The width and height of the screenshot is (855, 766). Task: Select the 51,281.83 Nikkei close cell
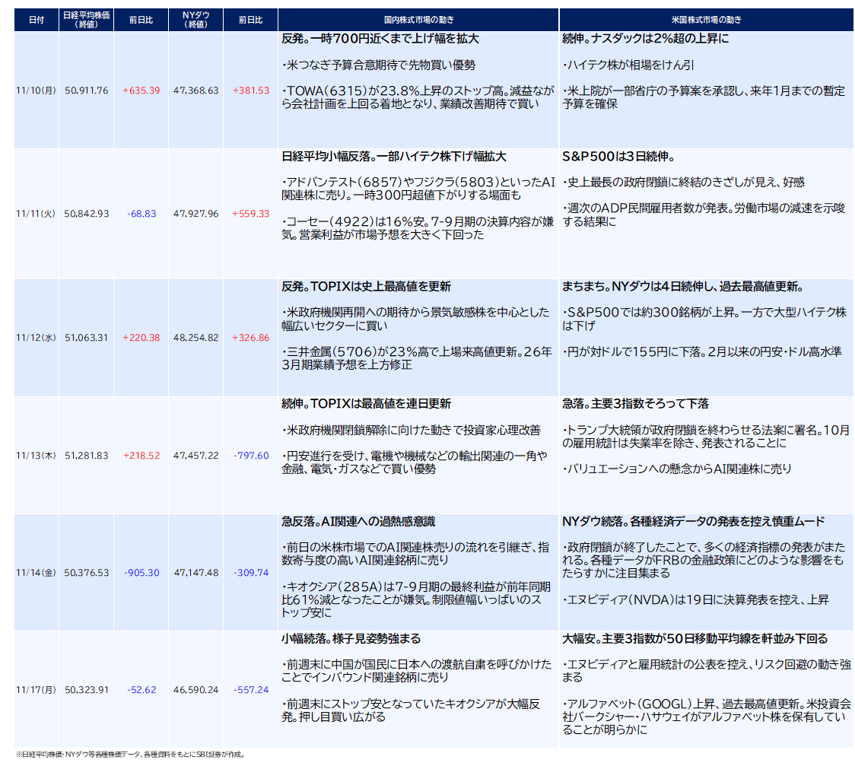(x=86, y=456)
